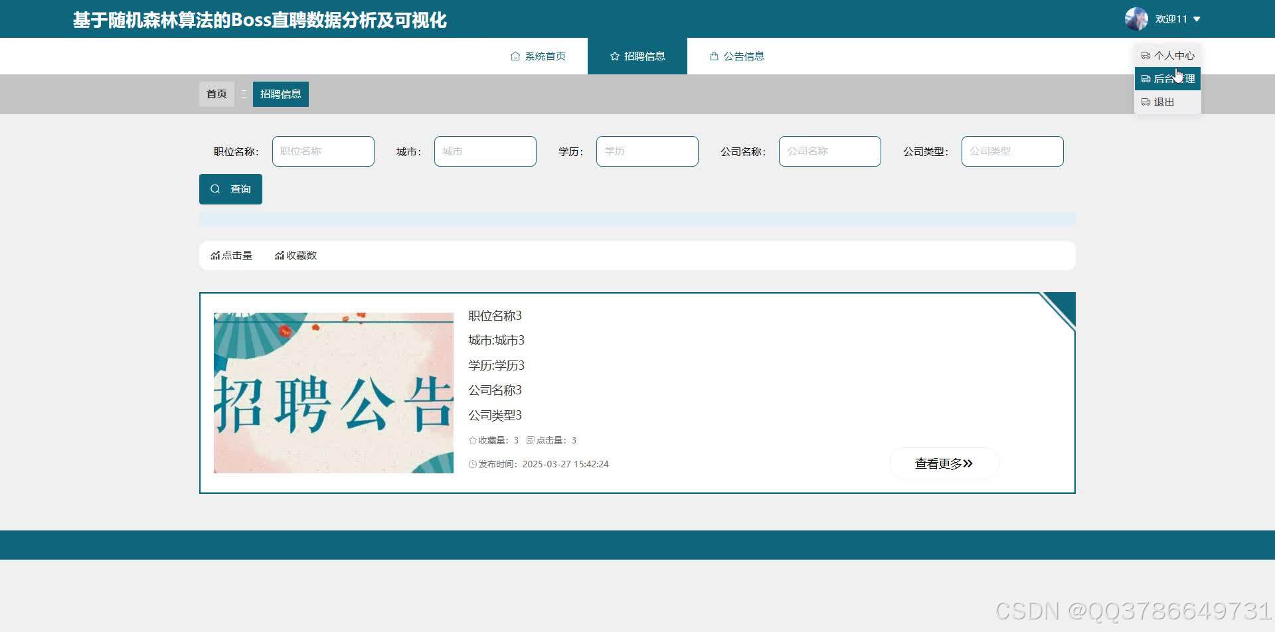Go to 系统首页 tab

pyautogui.click(x=538, y=56)
